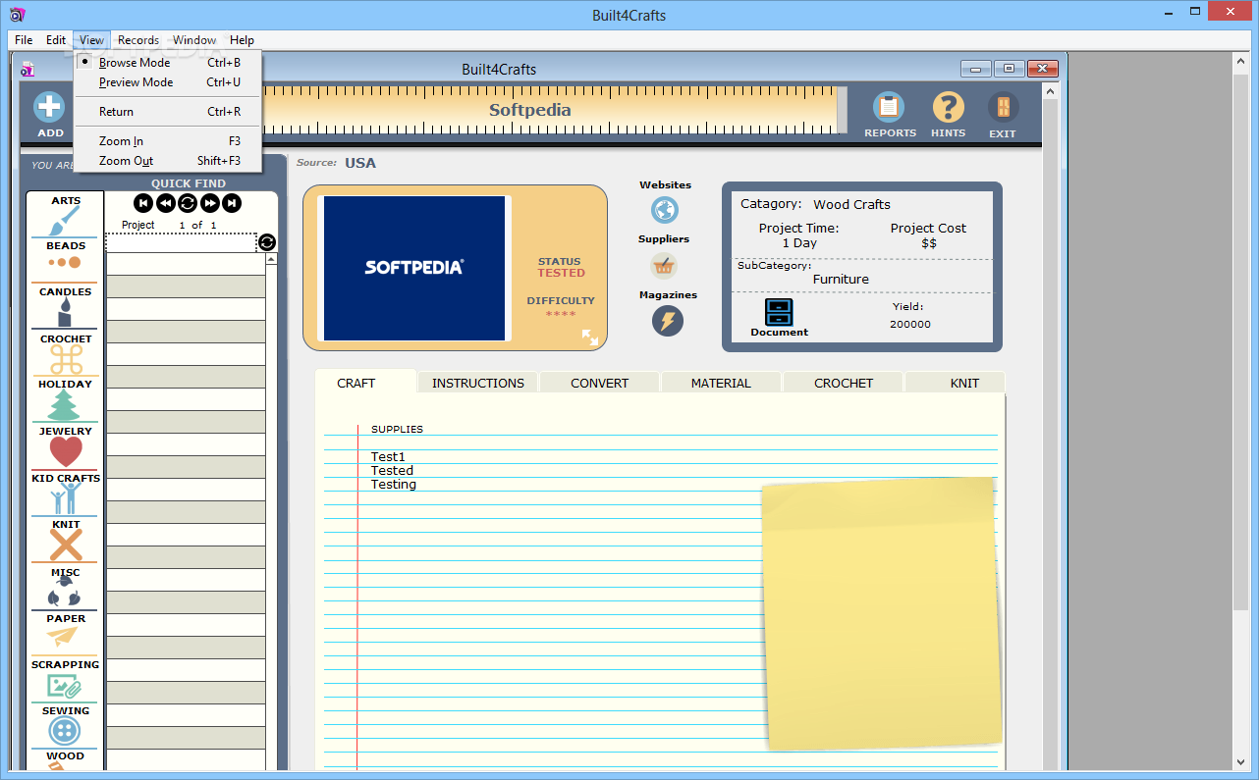Click outer window scroll down arrow

click(1240, 761)
